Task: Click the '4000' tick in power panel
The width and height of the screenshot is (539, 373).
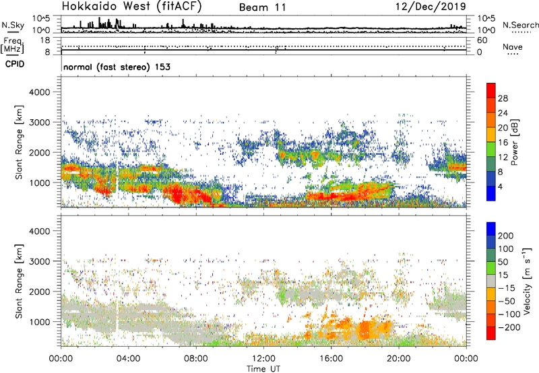Action: (39, 92)
